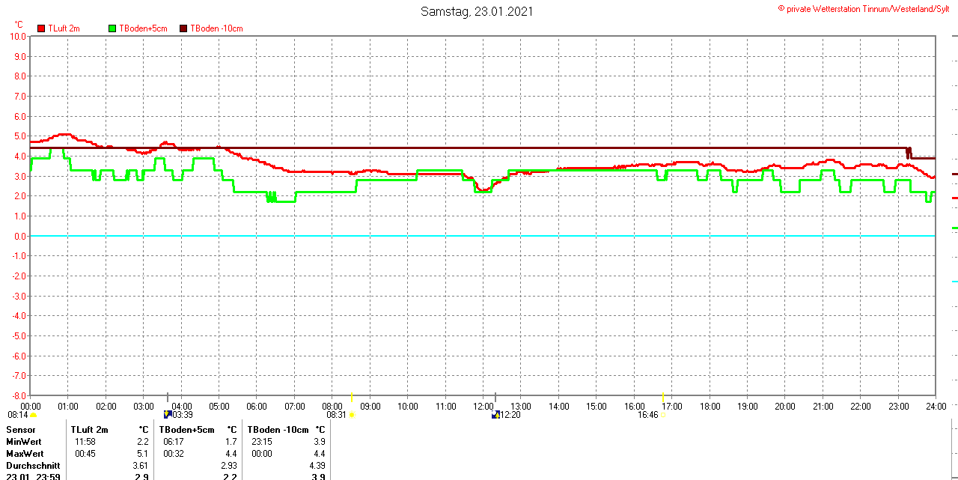Image resolution: width=958 pixels, height=480 pixels.
Task: Click the moonset icon at 03:39
Action: click(x=168, y=414)
